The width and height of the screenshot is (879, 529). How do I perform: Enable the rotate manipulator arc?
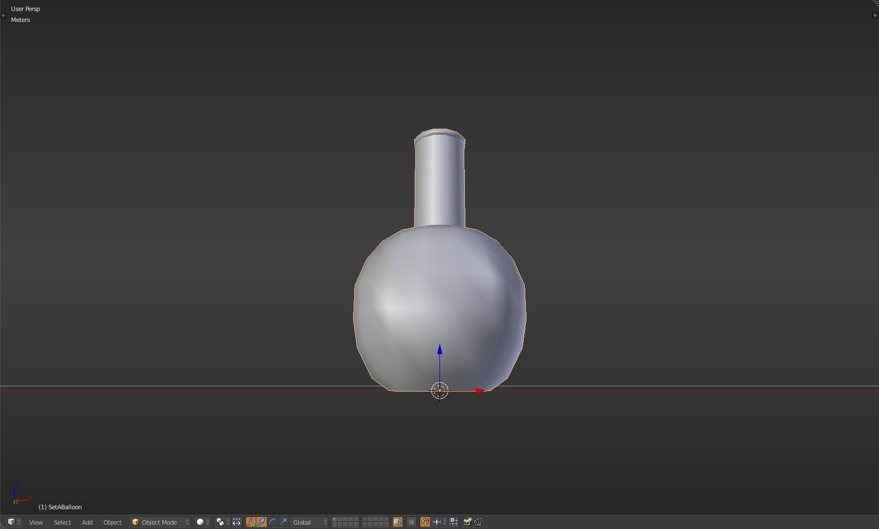[272, 522]
